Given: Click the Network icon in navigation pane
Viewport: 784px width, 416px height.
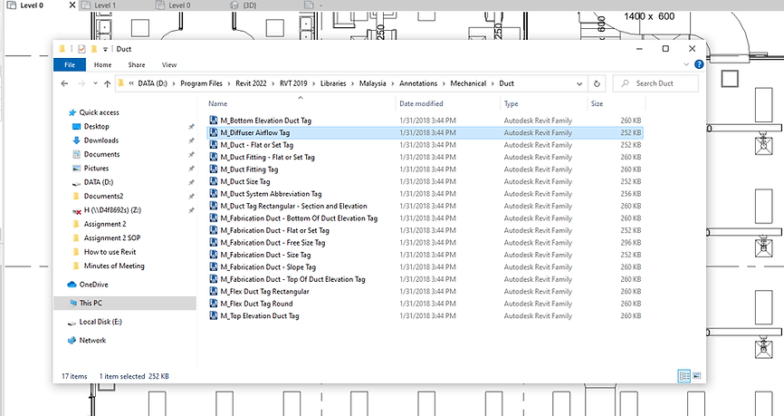Looking at the screenshot, I should pos(72,341).
